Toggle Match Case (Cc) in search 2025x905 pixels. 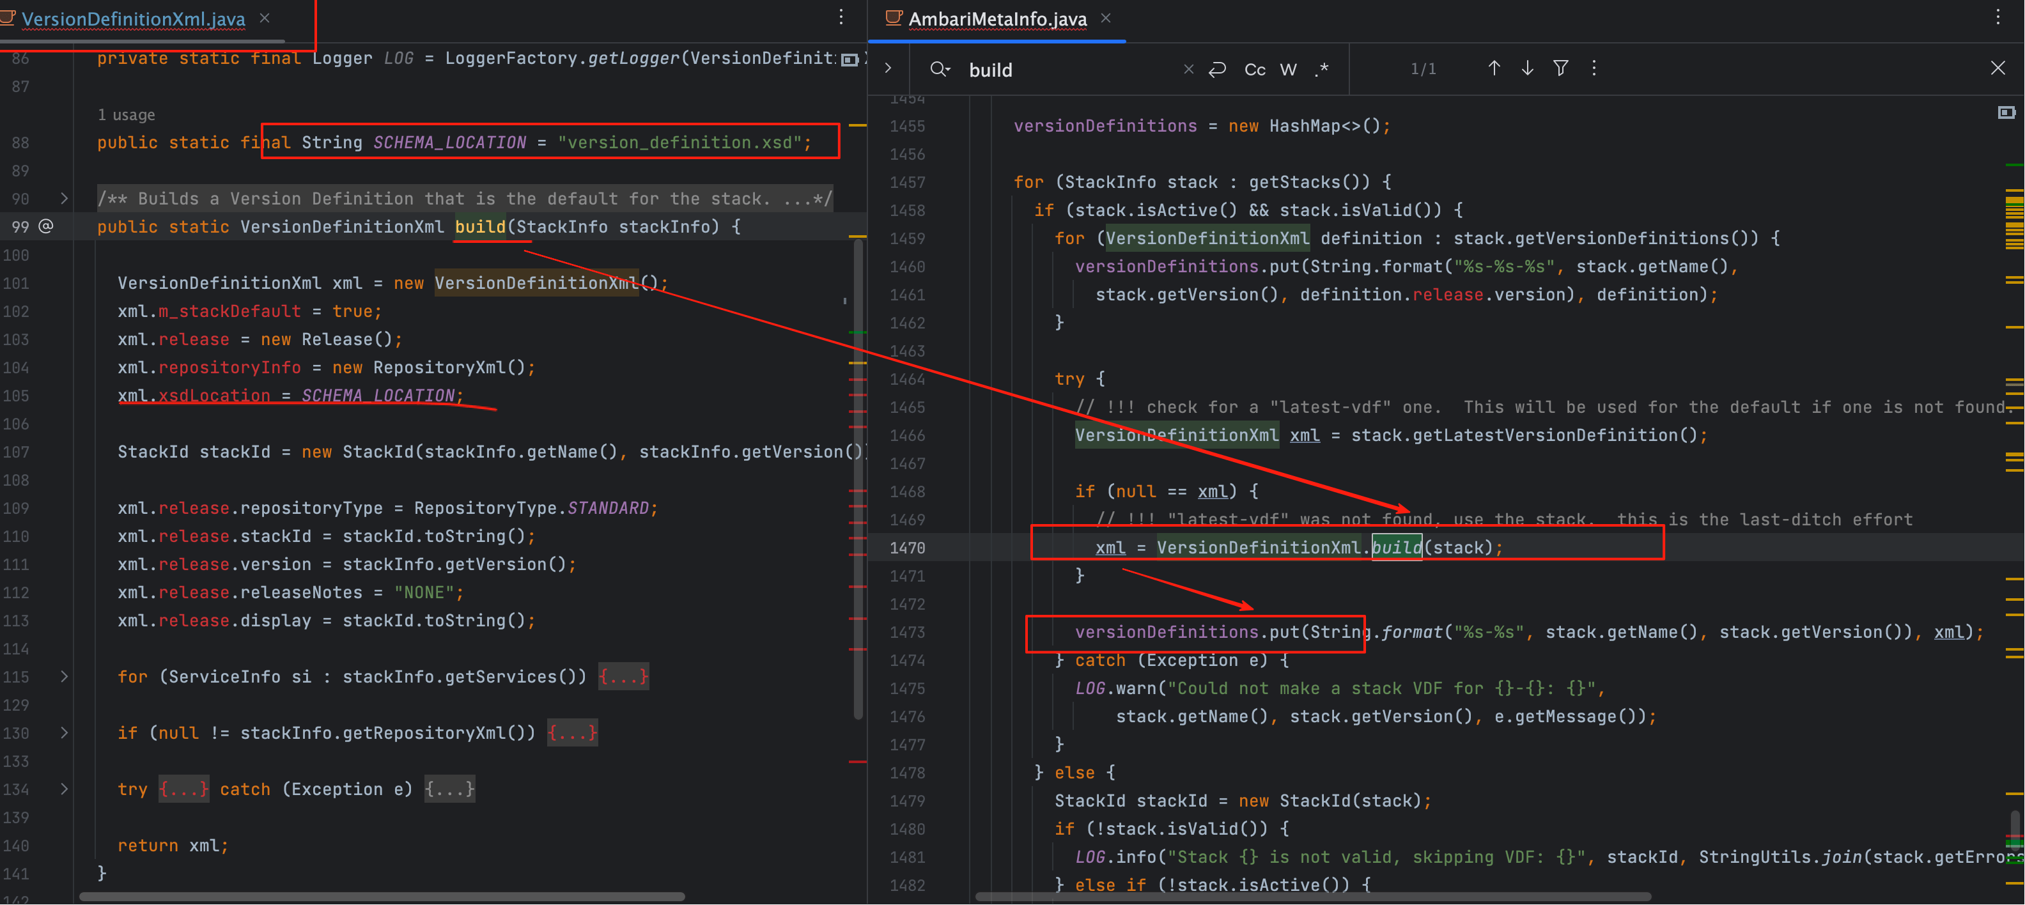tap(1255, 69)
